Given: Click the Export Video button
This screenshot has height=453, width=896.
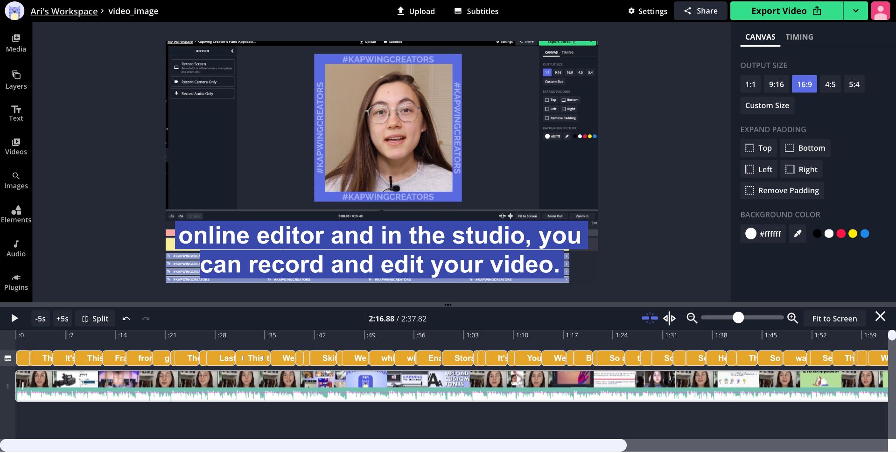Looking at the screenshot, I should click(x=786, y=11).
